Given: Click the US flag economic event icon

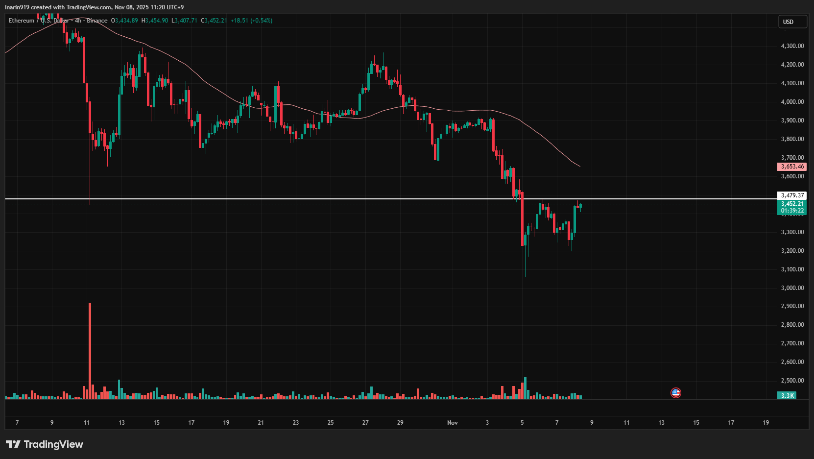Looking at the screenshot, I should pyautogui.click(x=676, y=392).
